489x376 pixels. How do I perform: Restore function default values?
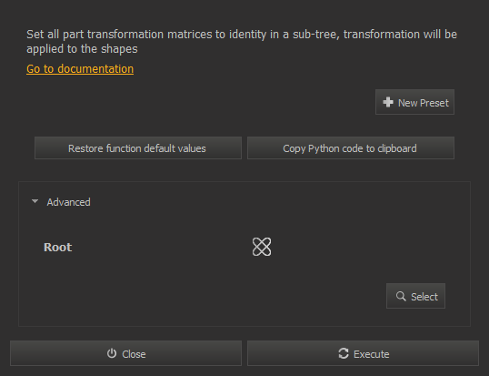[138, 148]
